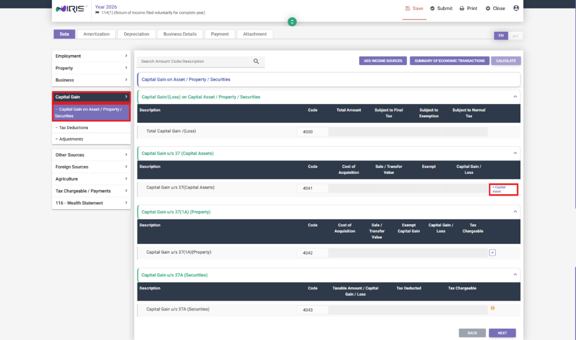Open the Payment tab
This screenshot has height=340, width=576.
pos(220,34)
